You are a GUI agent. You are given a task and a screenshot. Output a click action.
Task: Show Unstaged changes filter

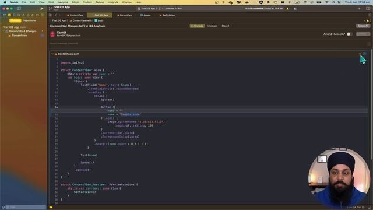pyautogui.click(x=212, y=26)
